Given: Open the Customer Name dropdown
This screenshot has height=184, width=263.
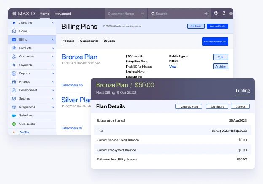Looking at the screenshot, I should click(126, 14).
